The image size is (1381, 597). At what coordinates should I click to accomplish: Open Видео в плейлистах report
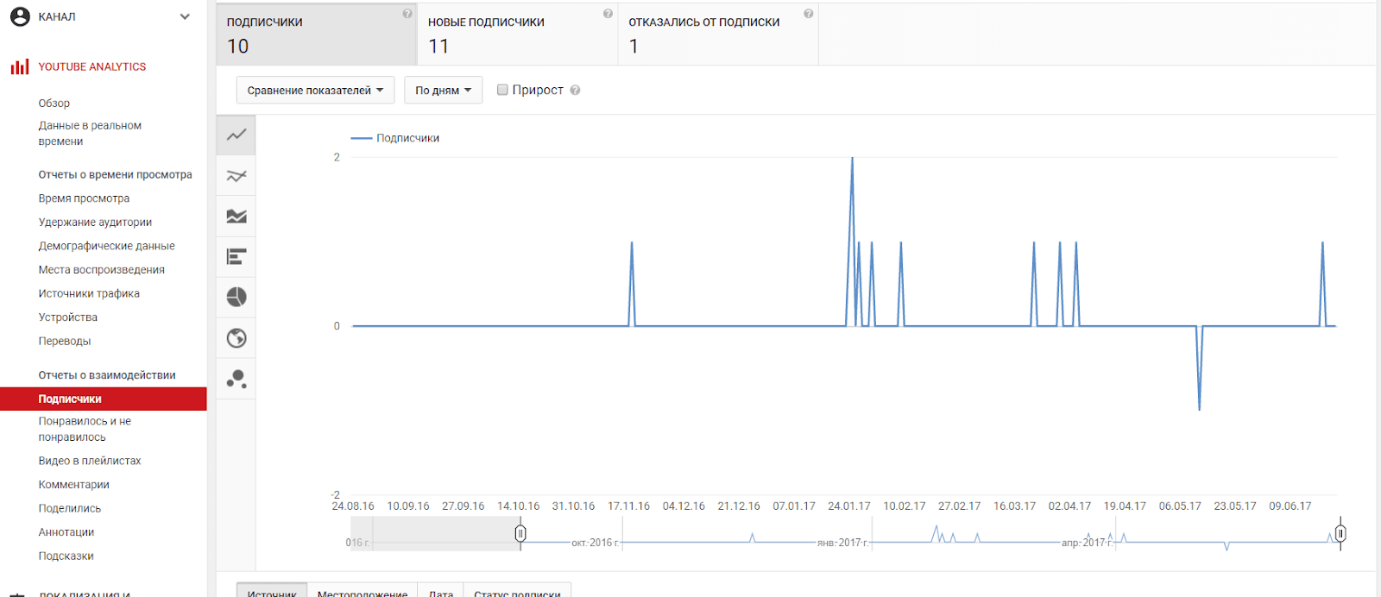tap(90, 461)
